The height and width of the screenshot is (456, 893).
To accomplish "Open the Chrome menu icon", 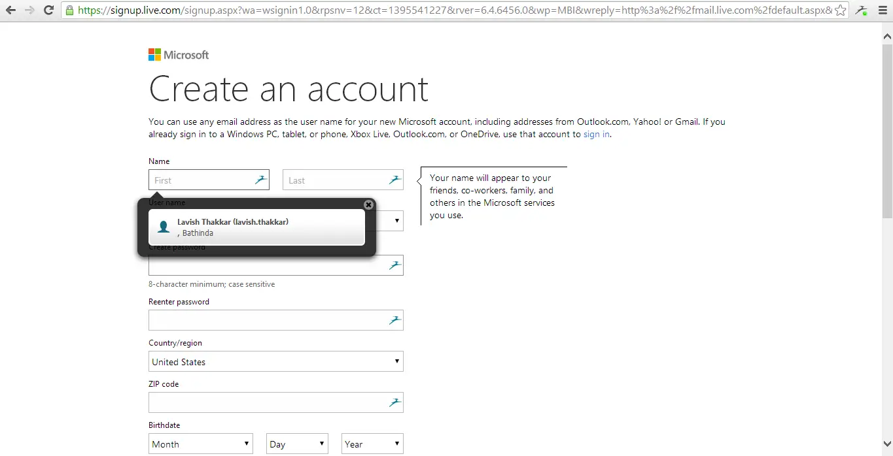I will pos(881,10).
